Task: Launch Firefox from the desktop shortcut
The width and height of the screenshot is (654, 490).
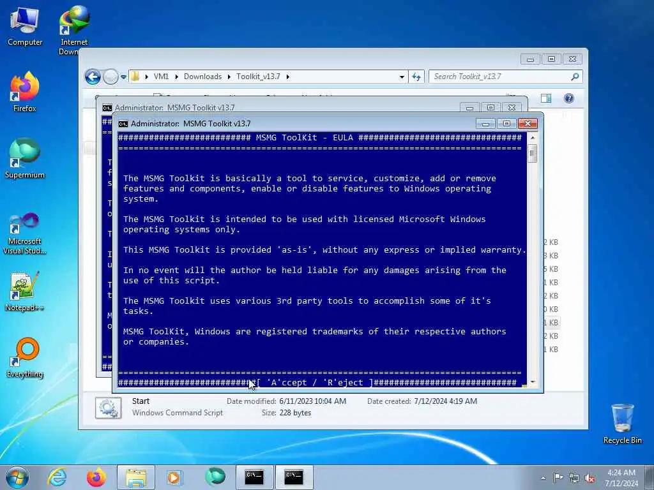Action: tap(25, 93)
